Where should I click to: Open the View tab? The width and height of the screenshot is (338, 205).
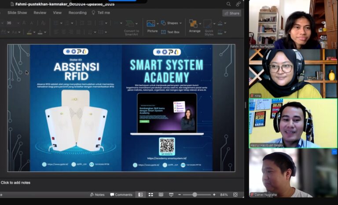pyautogui.click(x=57, y=13)
